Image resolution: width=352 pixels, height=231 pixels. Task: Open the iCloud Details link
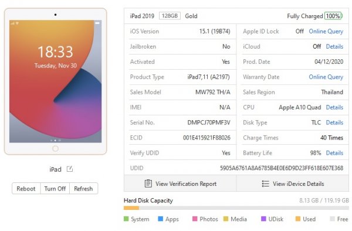click(x=334, y=46)
